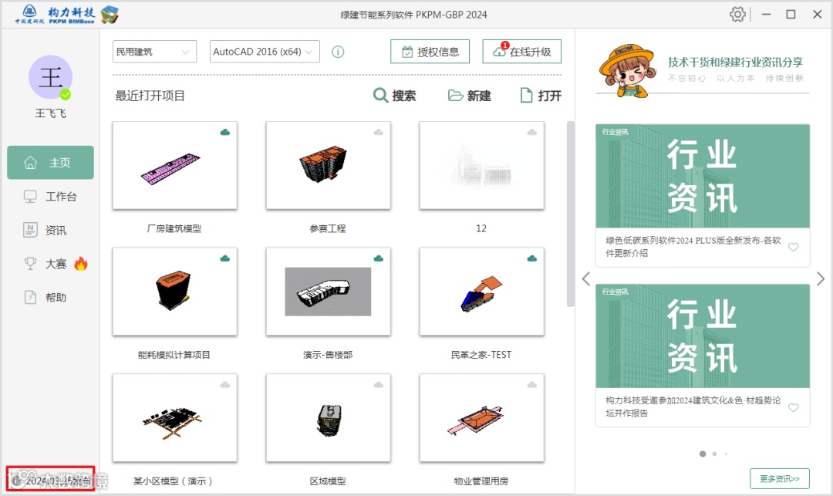Click the fire icon next to 大赛
833x496 pixels.
point(81,263)
